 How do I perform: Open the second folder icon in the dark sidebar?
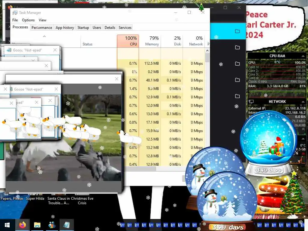coord(238,47)
